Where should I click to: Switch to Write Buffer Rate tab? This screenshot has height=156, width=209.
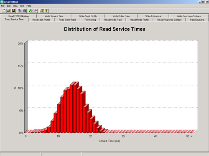pos(121,16)
